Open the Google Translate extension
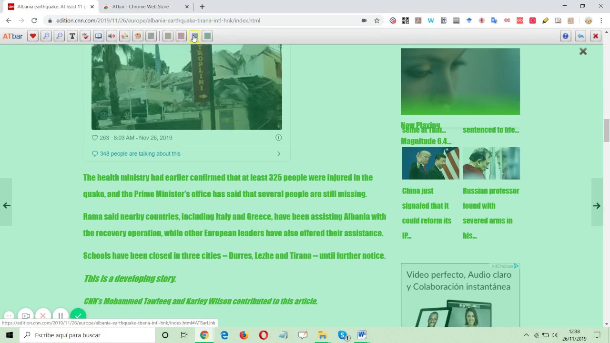Image resolution: width=610 pixels, height=343 pixels. (x=494, y=20)
